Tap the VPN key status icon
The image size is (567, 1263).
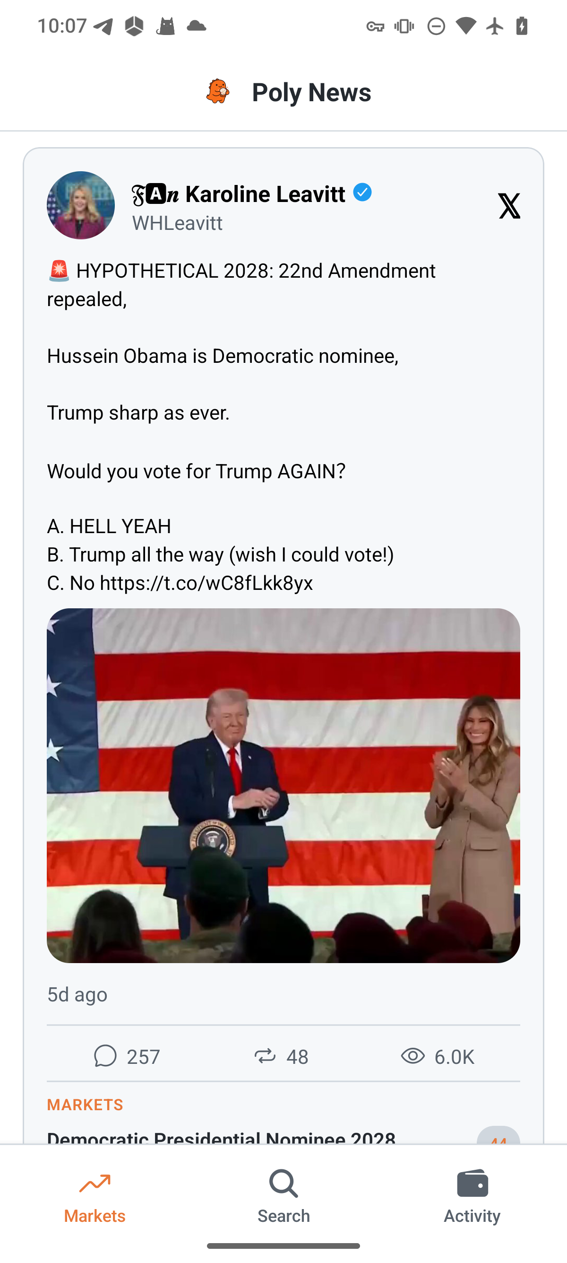pos(375,26)
